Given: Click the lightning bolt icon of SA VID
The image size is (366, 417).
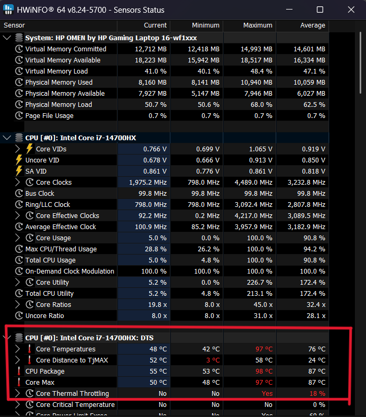Looking at the screenshot, I should (x=19, y=171).
